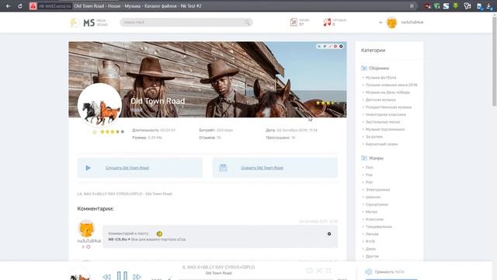
Task: Open the Шансон genre
Action: tap(373, 197)
